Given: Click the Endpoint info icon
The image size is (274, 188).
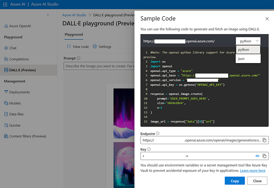Looking at the screenshot, I should tap(158, 134).
